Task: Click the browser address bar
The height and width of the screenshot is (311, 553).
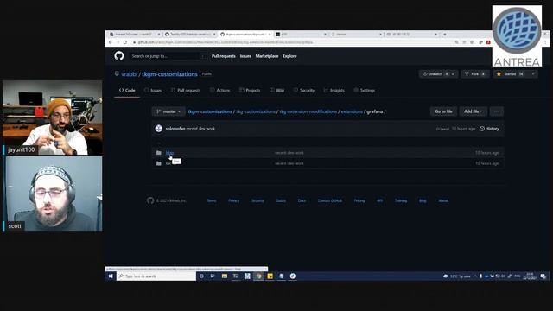Action: pos(293,42)
